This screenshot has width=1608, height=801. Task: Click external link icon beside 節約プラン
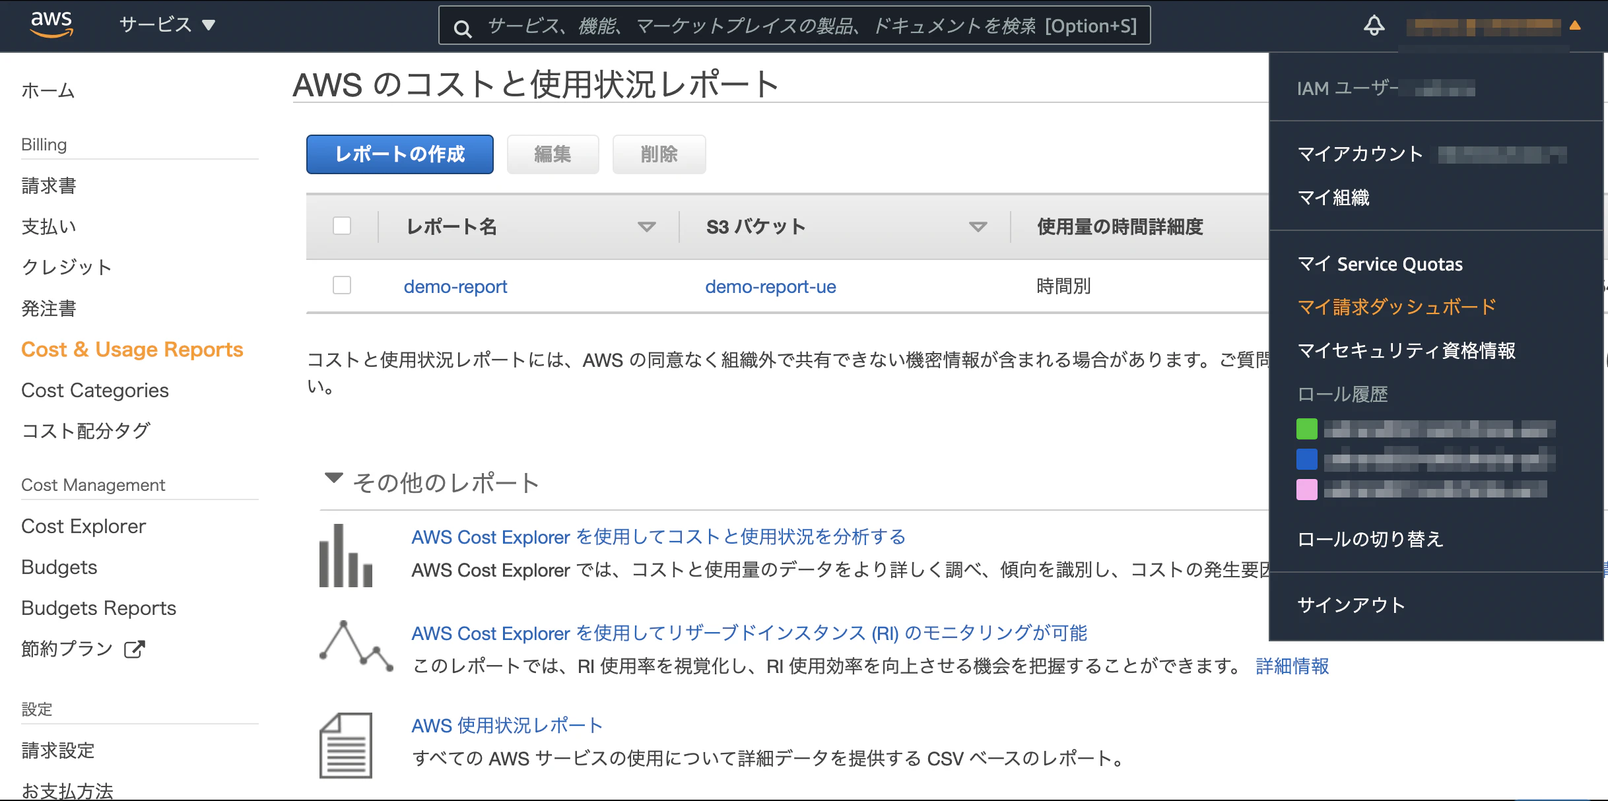click(134, 649)
